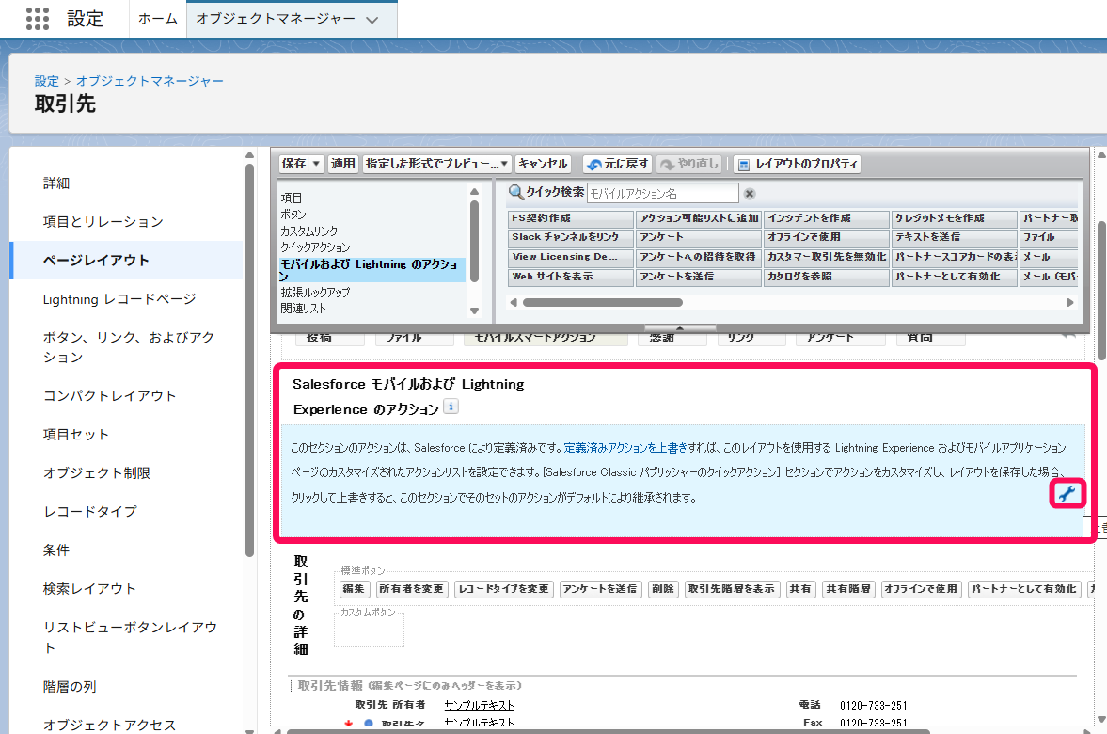Viewport: 1107px width, 734px height.
Task: Click the up arrow of the category list scrollbar
Action: [474, 191]
